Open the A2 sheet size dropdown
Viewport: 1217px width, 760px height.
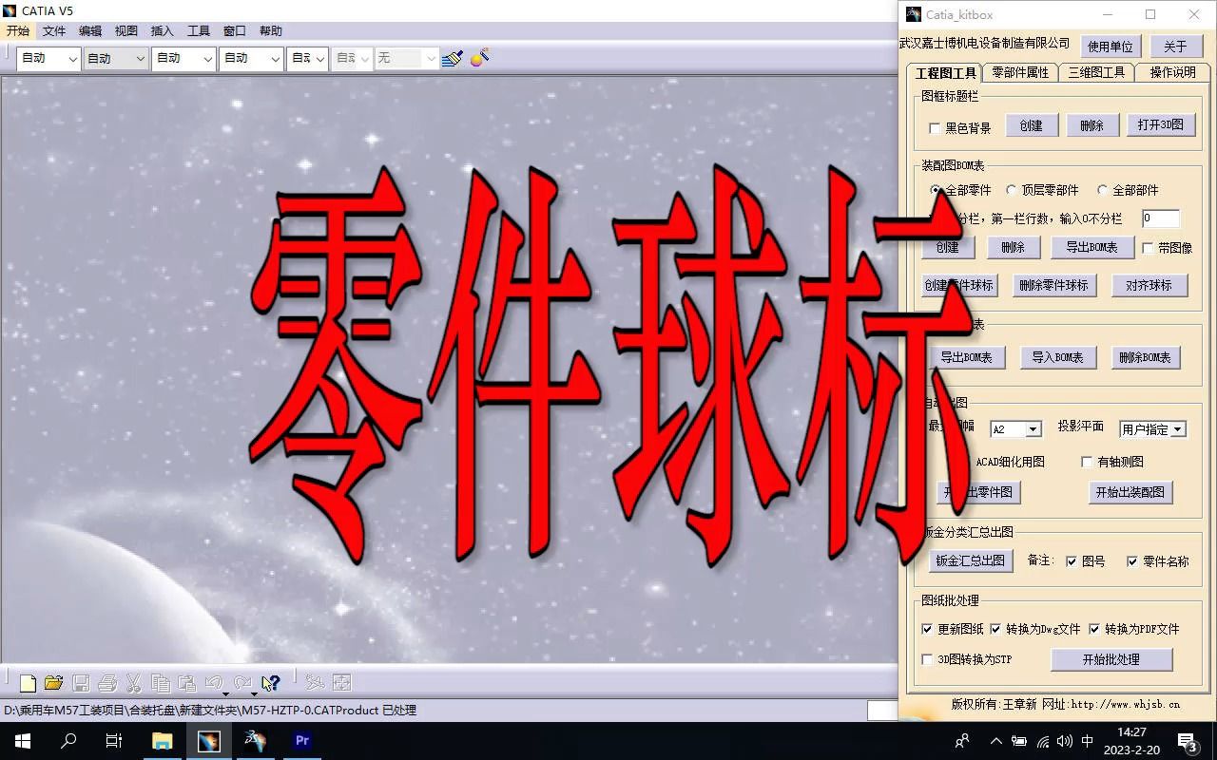pyautogui.click(x=1015, y=429)
